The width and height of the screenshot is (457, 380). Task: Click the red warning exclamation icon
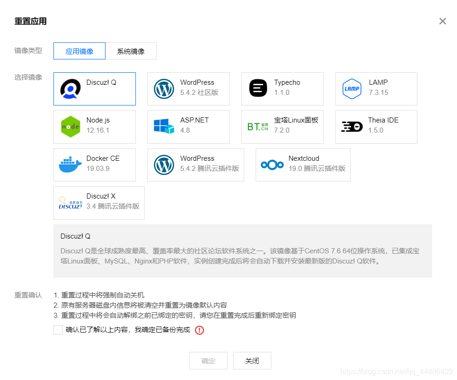199,330
